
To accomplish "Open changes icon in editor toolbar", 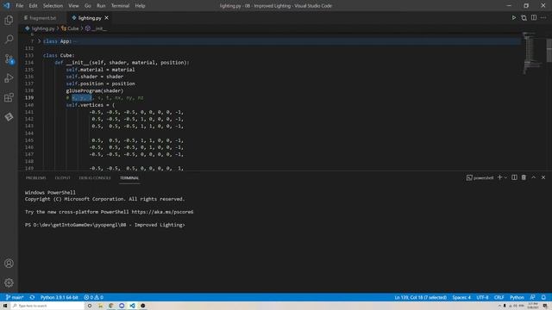I will pos(524,17).
